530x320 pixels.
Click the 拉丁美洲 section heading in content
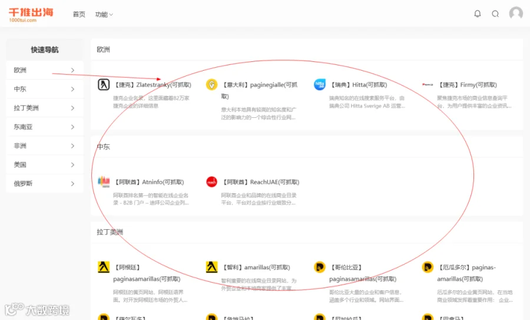[x=110, y=232]
